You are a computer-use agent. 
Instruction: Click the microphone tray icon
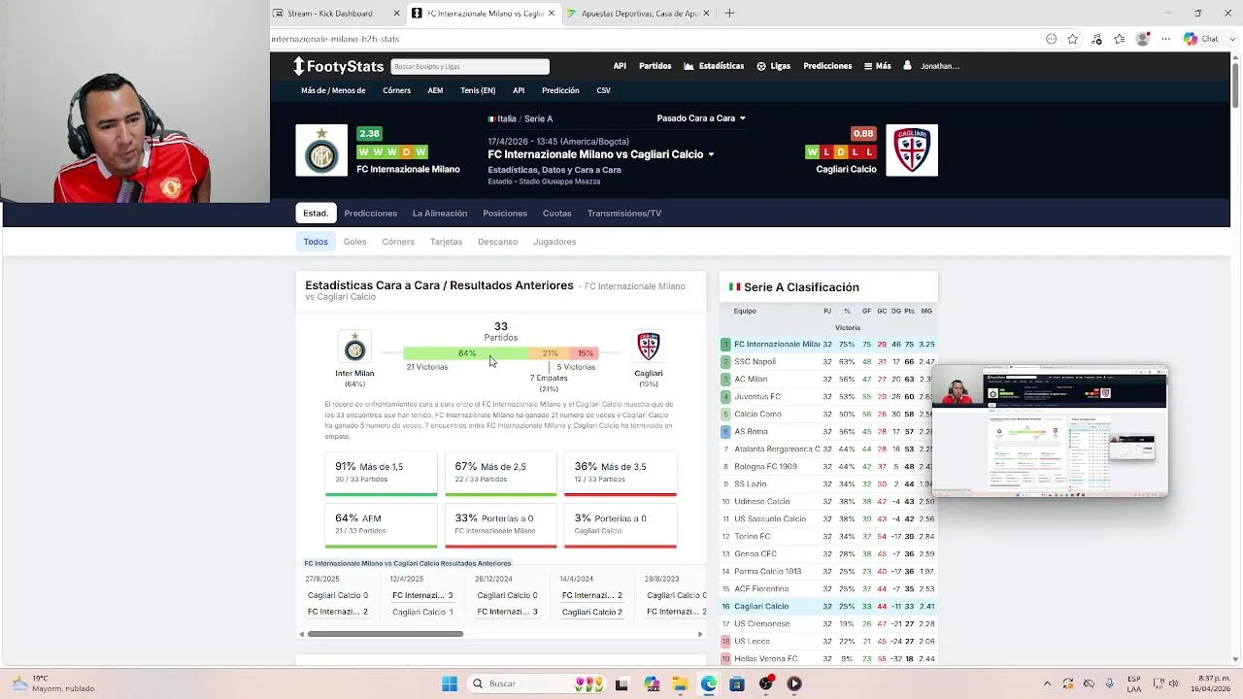(x=1110, y=683)
